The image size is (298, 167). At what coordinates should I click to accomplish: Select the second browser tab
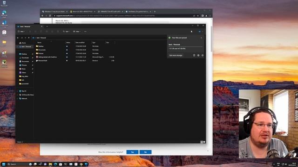pos(83,12)
